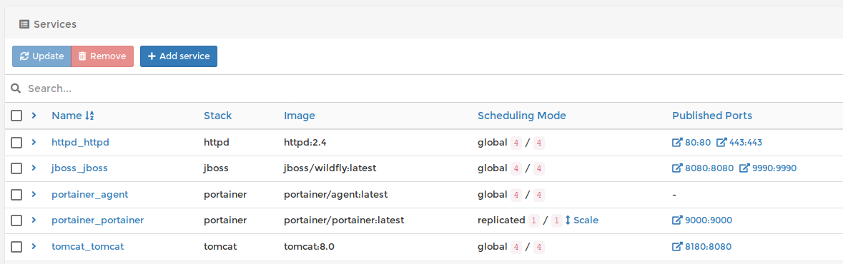Viewport: 843px width, 264px height.
Task: Click the Scale arrows icon for portainer_portainer
Action: [x=568, y=220]
